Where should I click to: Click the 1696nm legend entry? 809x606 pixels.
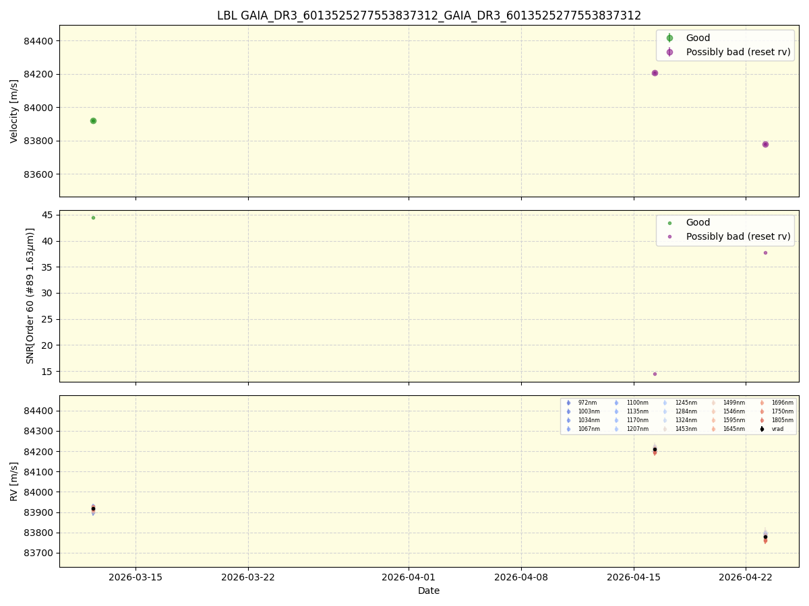pyautogui.click(x=776, y=403)
